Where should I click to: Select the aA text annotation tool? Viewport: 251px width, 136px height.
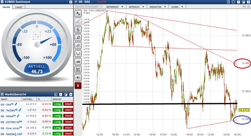(x=78, y=62)
